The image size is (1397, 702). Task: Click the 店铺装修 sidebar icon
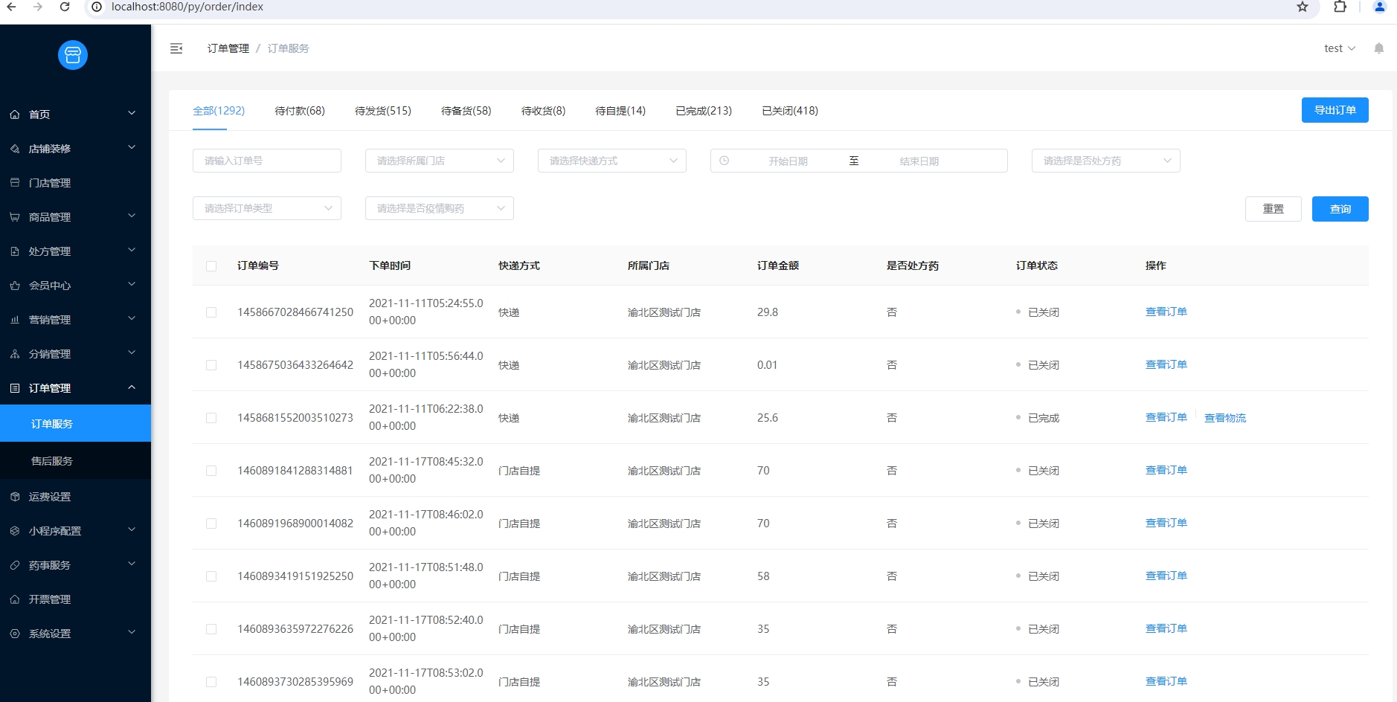[15, 149]
